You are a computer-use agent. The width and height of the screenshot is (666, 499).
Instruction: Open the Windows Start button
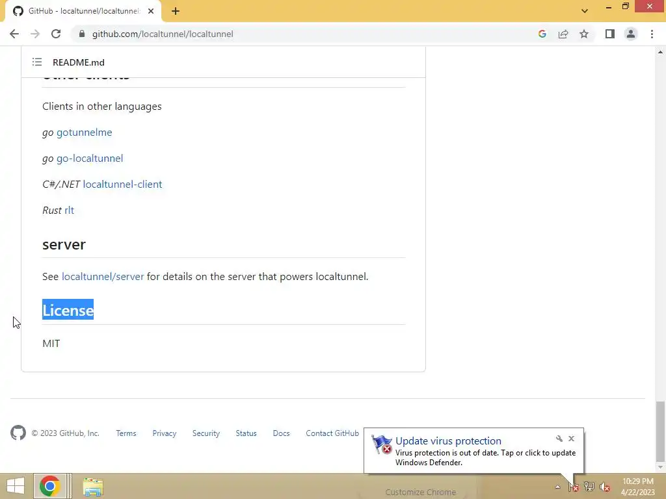(x=16, y=486)
